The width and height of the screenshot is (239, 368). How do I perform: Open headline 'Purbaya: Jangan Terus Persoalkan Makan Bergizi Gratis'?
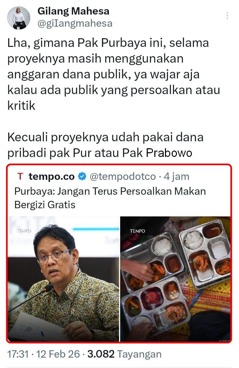[110, 198]
